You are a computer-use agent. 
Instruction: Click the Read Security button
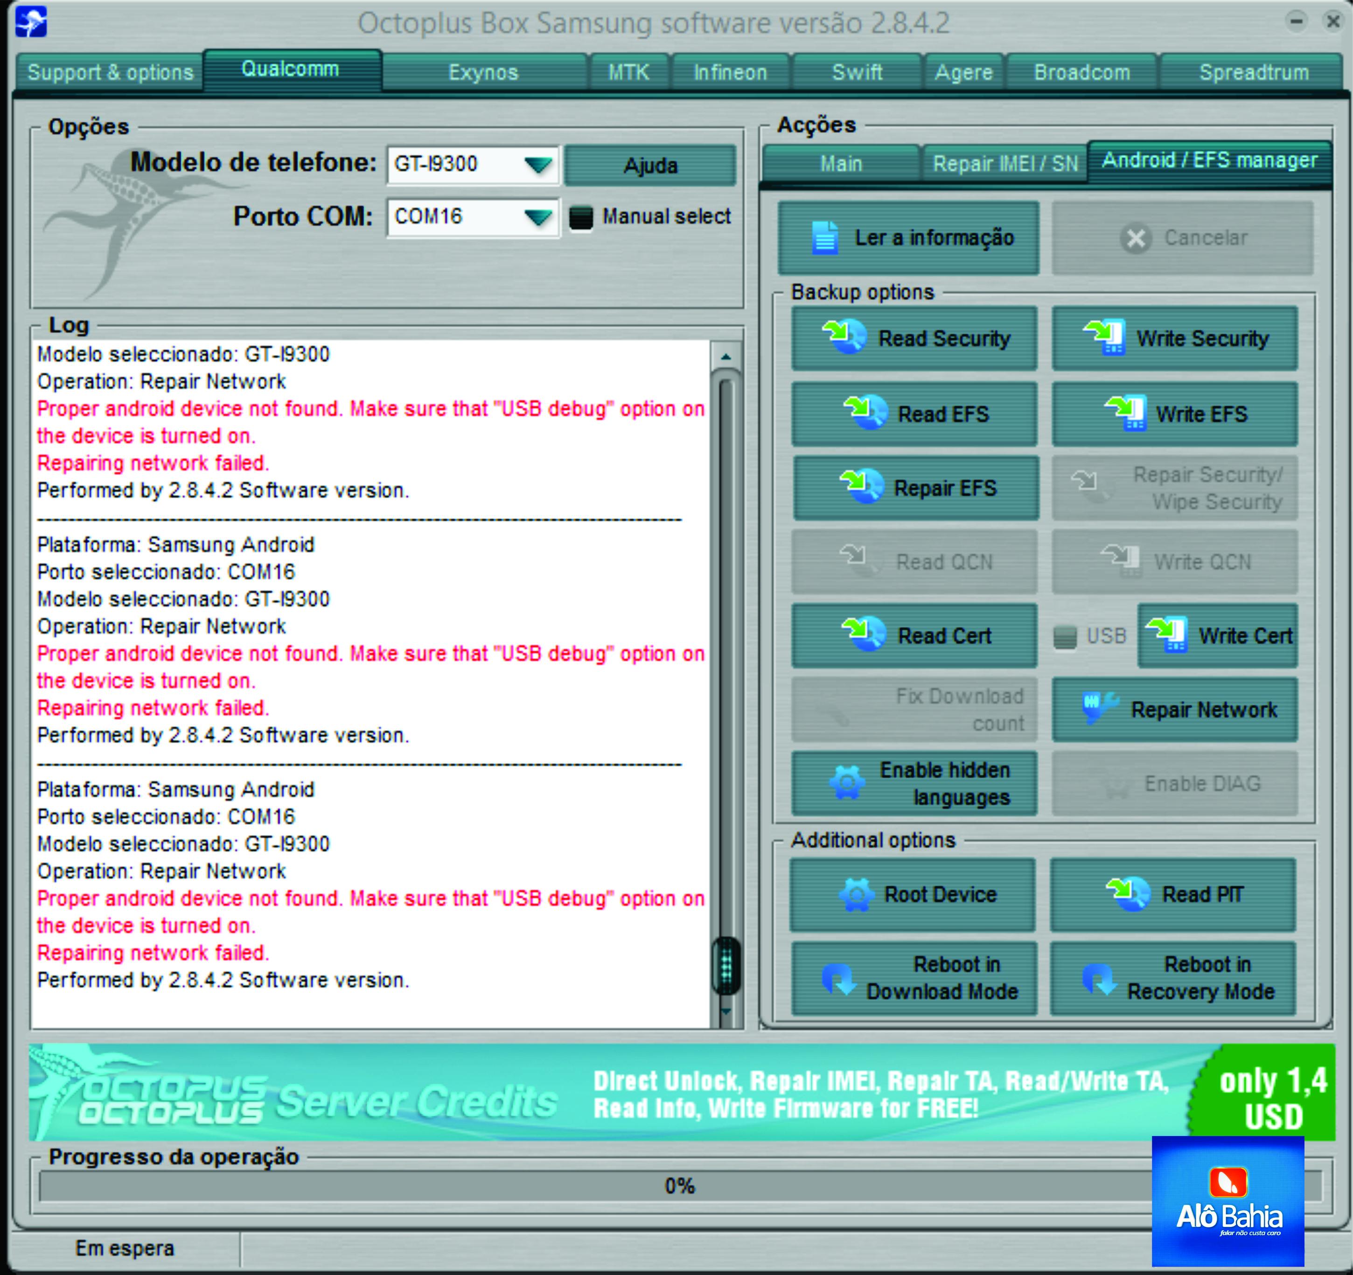point(914,338)
